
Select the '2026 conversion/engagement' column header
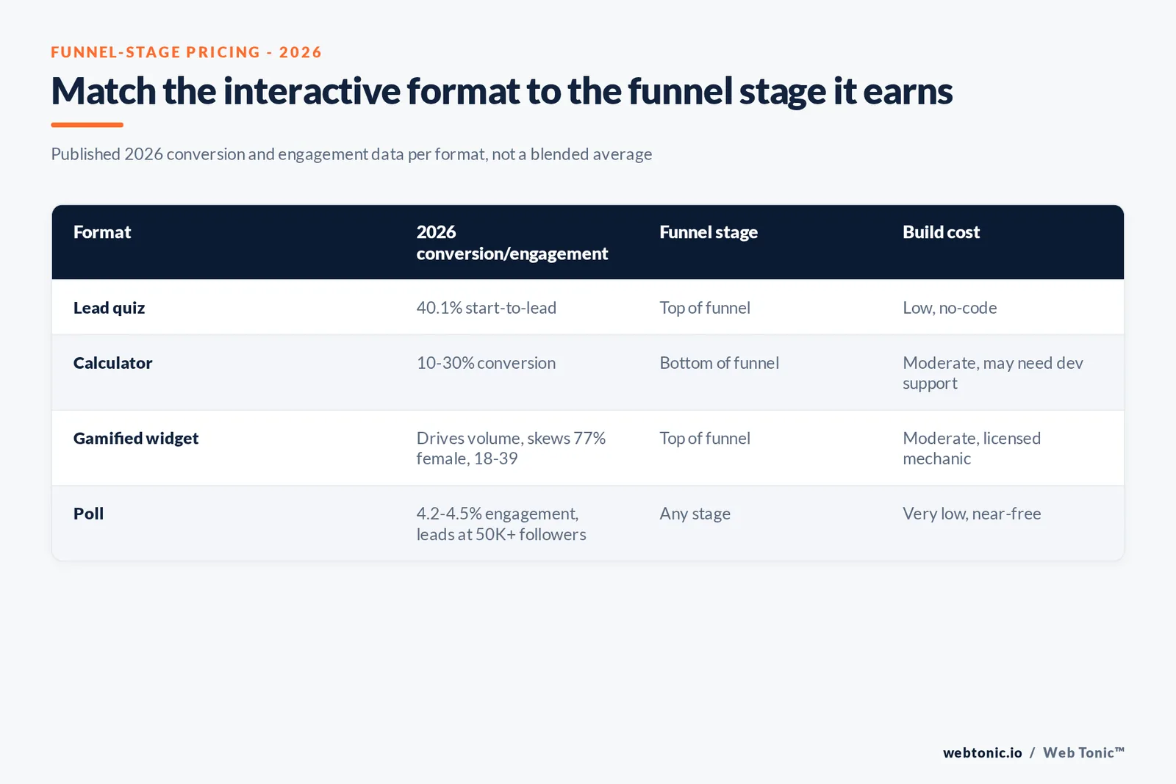(x=512, y=242)
